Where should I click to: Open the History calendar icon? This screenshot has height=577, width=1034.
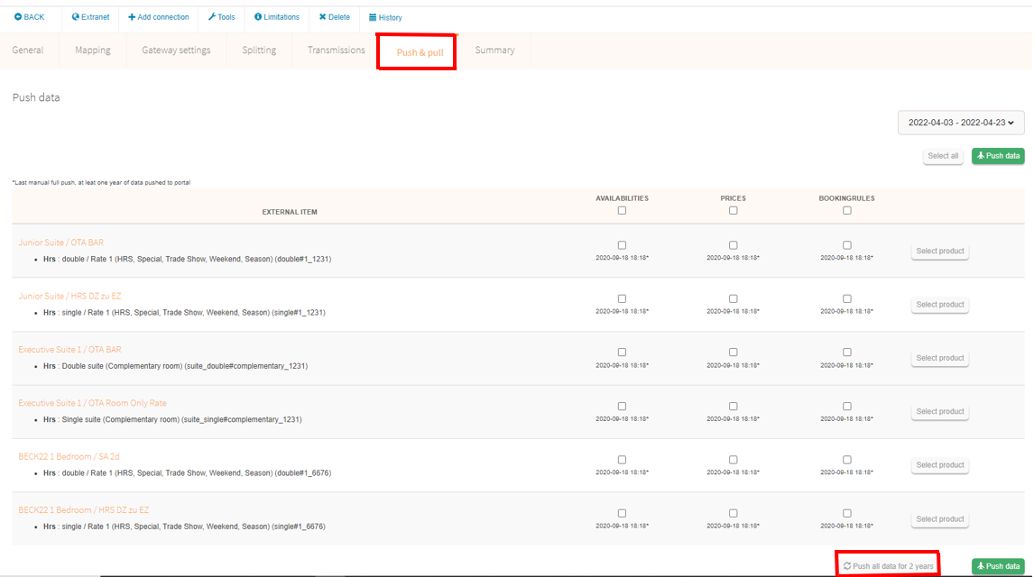373,17
